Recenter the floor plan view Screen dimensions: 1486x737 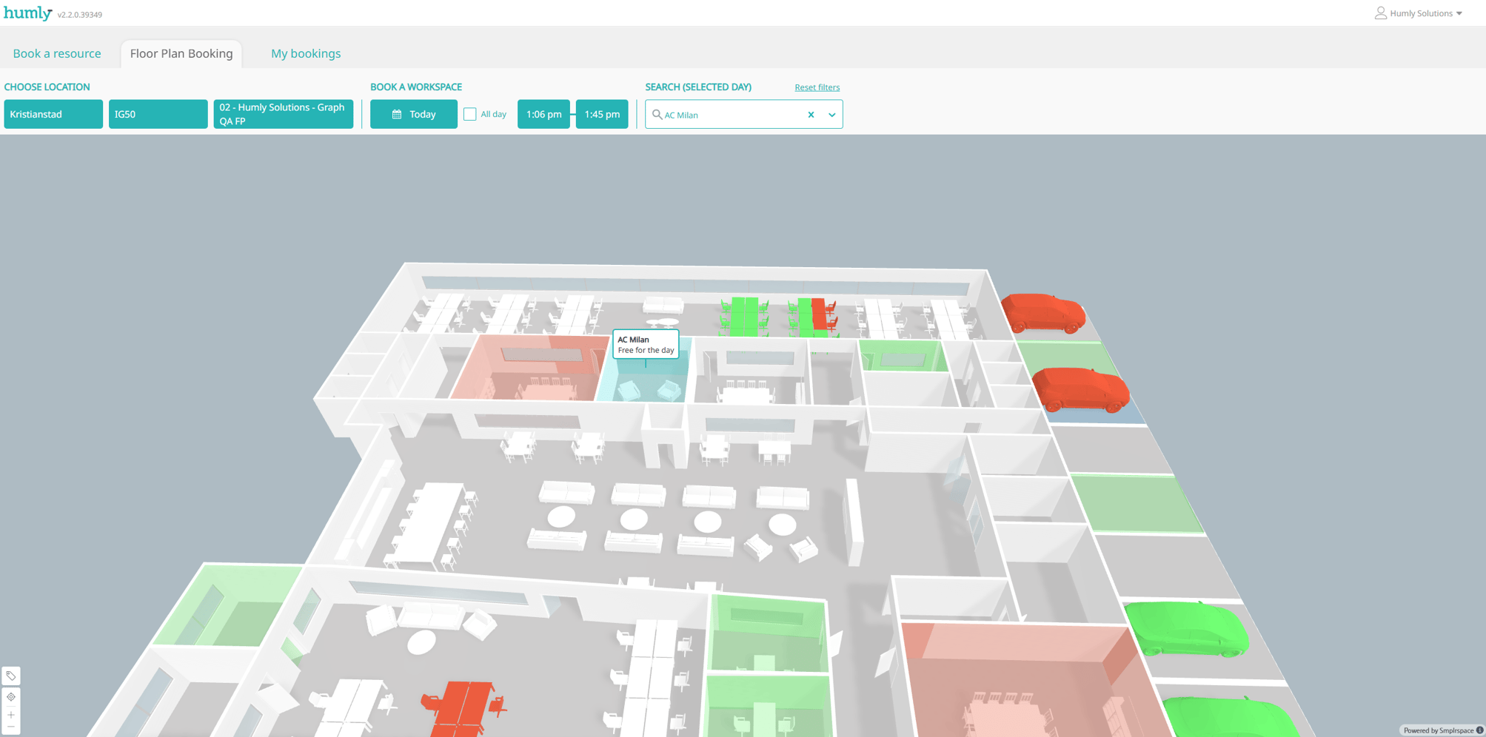11,697
